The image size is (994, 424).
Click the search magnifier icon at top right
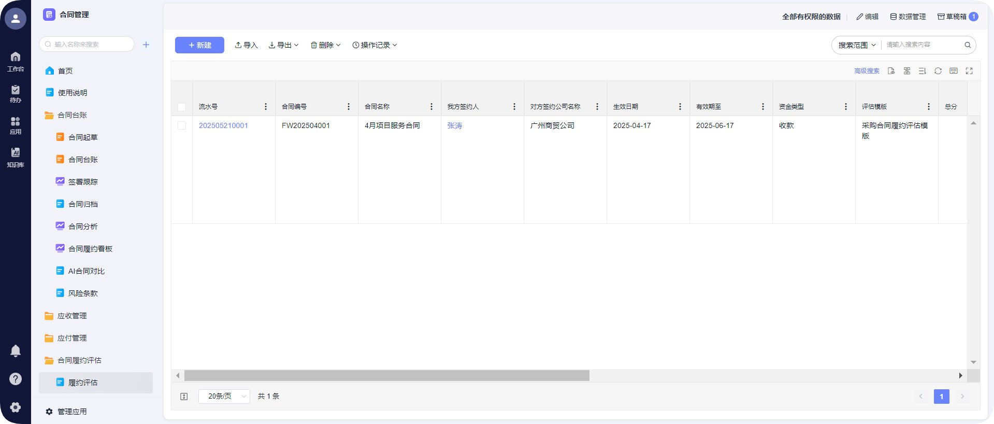click(x=967, y=45)
